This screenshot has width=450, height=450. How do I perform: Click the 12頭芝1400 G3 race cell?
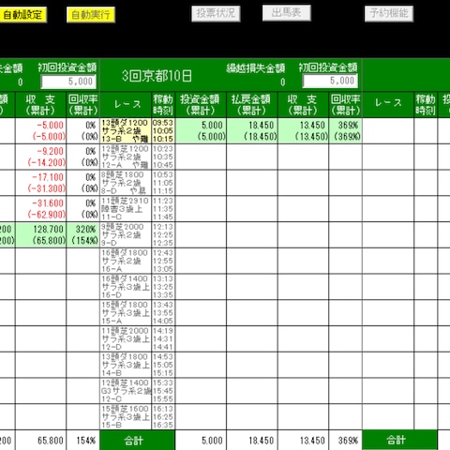(x=126, y=391)
